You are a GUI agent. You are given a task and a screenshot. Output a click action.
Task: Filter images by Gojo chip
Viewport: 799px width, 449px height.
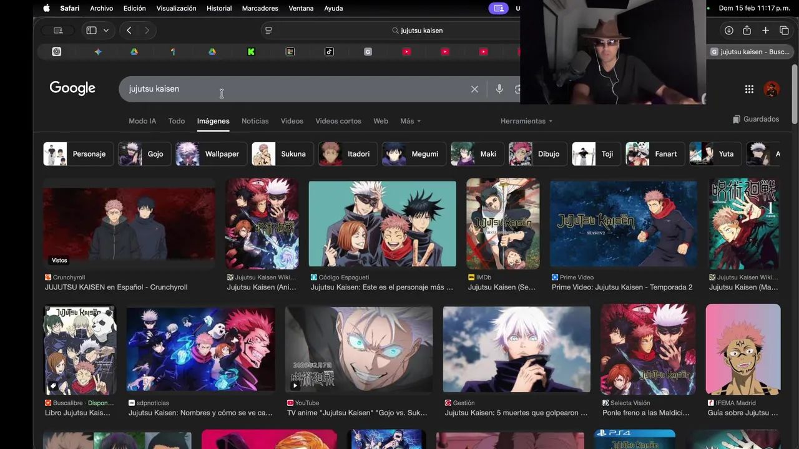click(144, 154)
